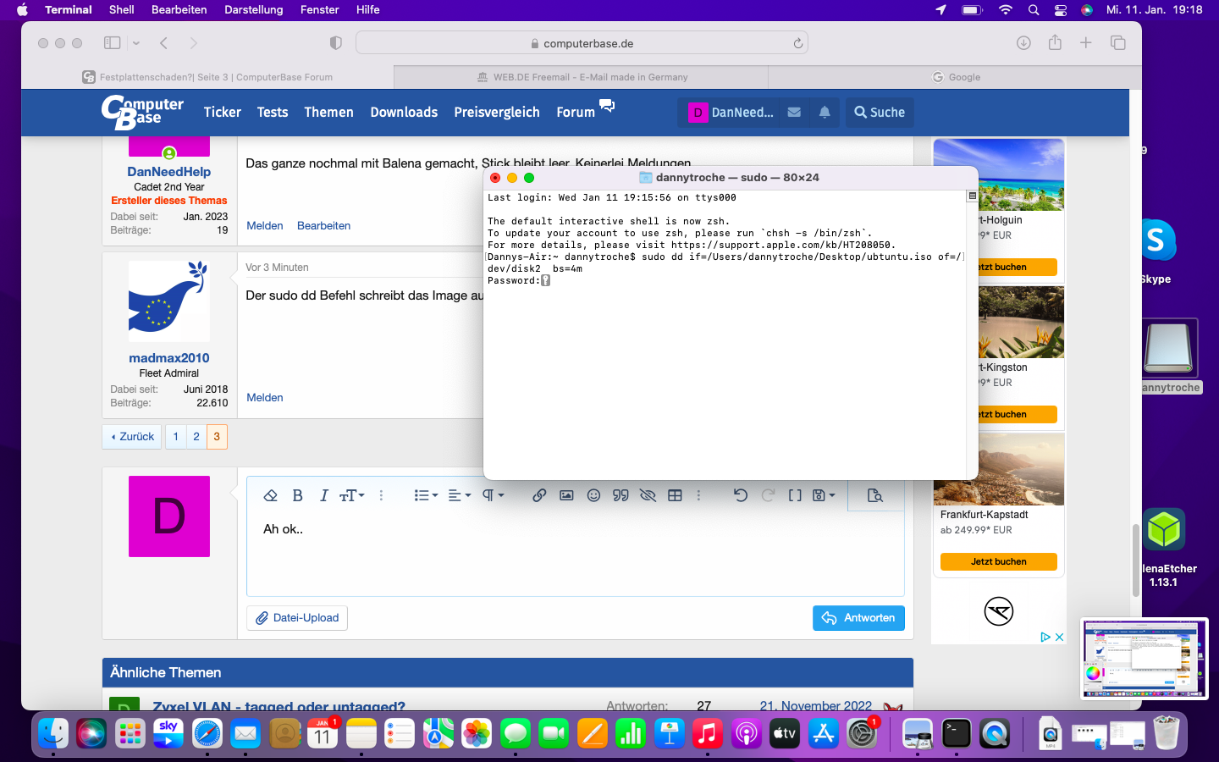
Task: Open the font size dropdown in the editor
Action: (x=351, y=495)
